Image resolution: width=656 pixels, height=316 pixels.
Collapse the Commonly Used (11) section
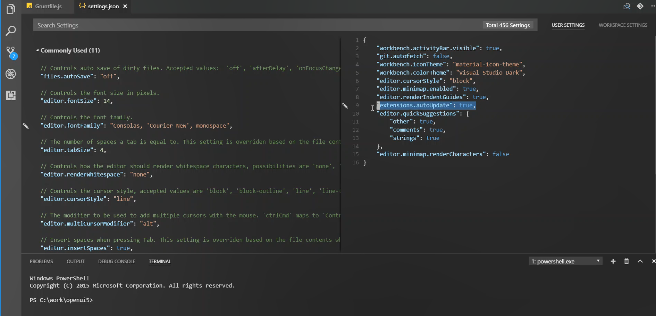pos(38,50)
